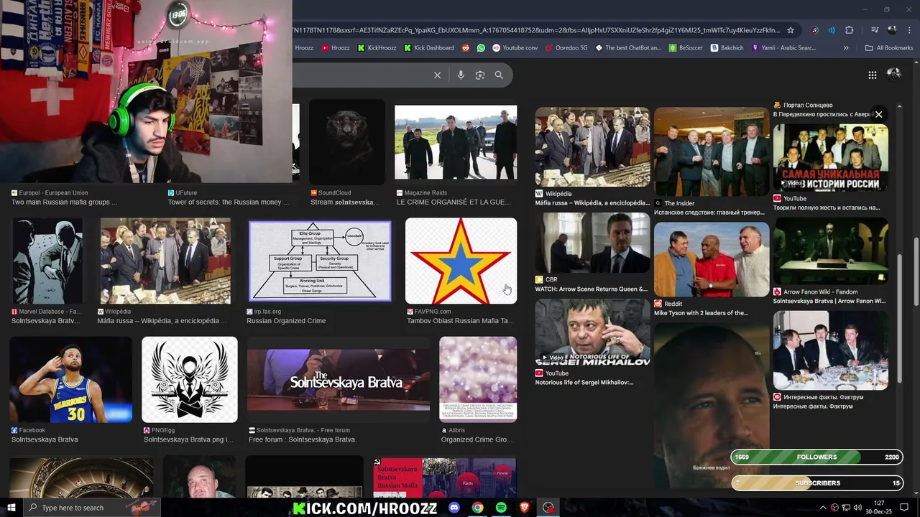Open the Ooredoo 5G bookmark
The image size is (920, 517).
[x=566, y=48]
